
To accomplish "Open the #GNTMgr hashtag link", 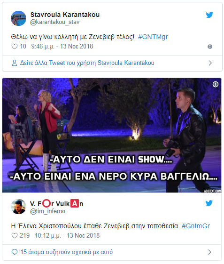I will click(153, 37).
